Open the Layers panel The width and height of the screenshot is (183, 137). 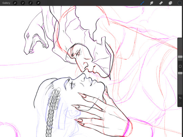(170, 3)
